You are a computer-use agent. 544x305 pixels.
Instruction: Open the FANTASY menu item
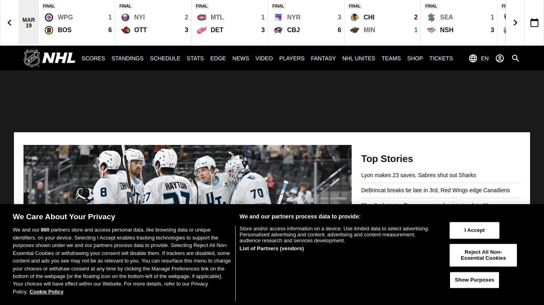[323, 58]
